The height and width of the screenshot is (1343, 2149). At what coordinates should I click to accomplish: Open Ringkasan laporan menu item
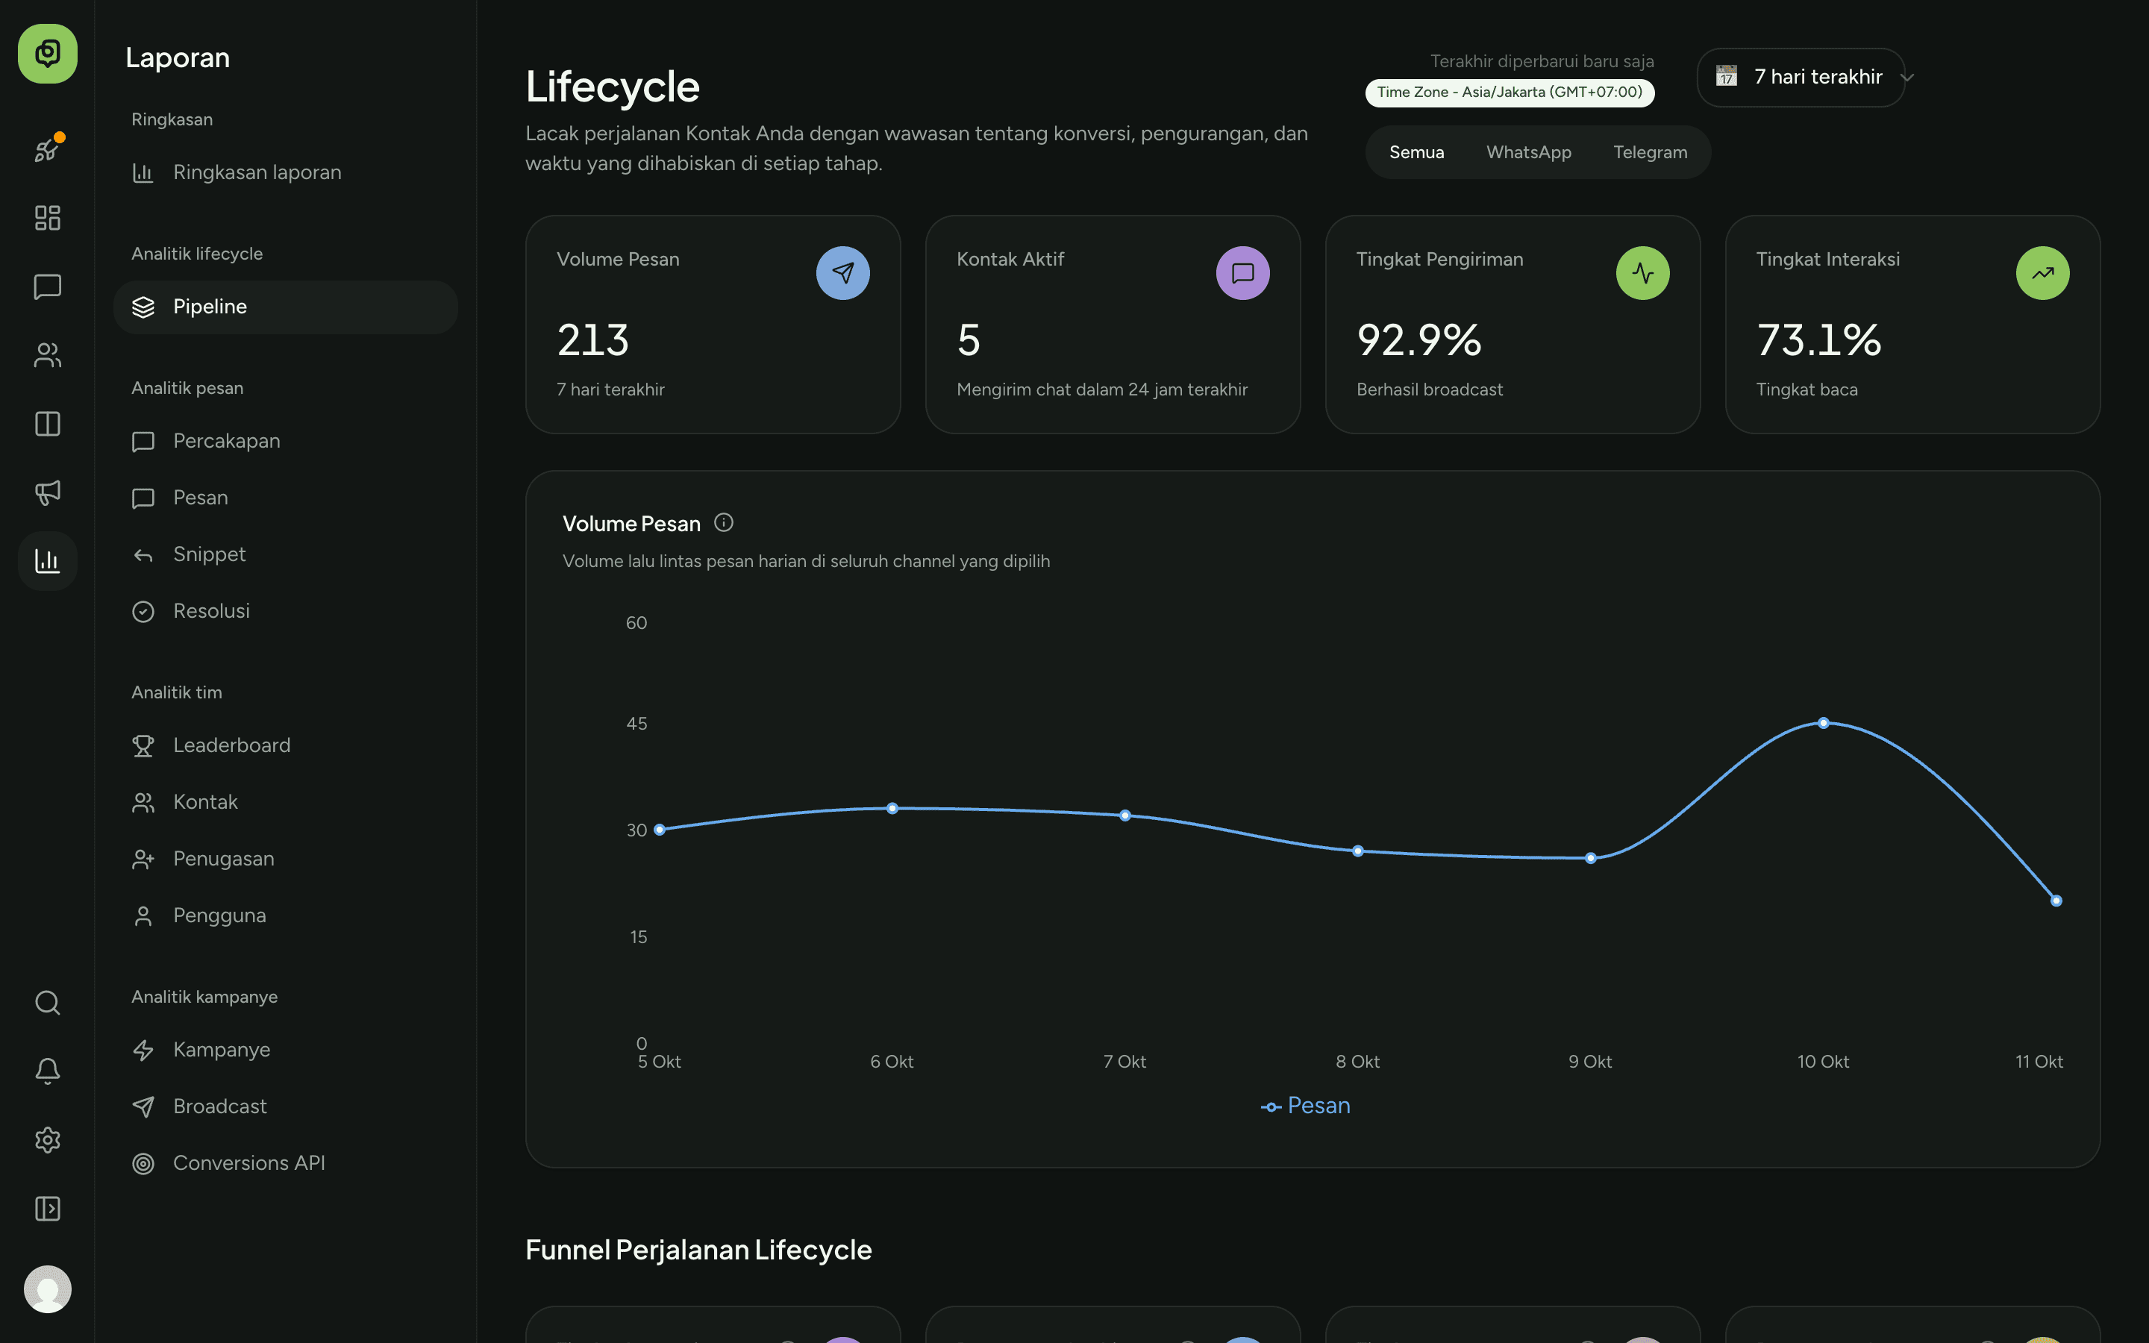click(285, 172)
